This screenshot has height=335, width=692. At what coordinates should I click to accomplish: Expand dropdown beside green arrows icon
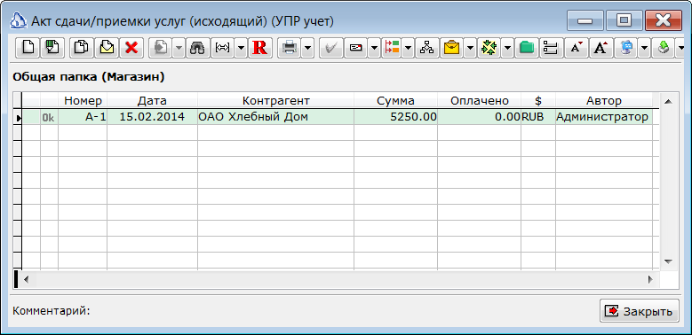tap(507, 47)
